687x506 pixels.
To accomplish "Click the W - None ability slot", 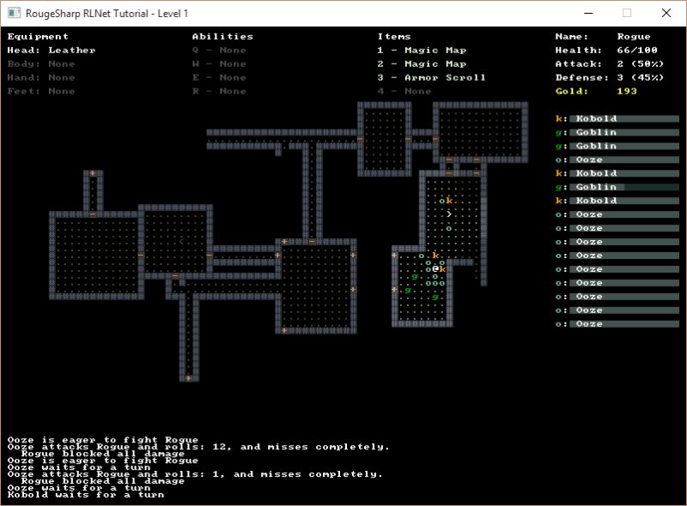I will pos(219,64).
